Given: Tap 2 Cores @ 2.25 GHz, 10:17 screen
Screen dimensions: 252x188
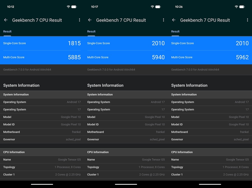Looking at the screenshot, I should click(x=152, y=175).
